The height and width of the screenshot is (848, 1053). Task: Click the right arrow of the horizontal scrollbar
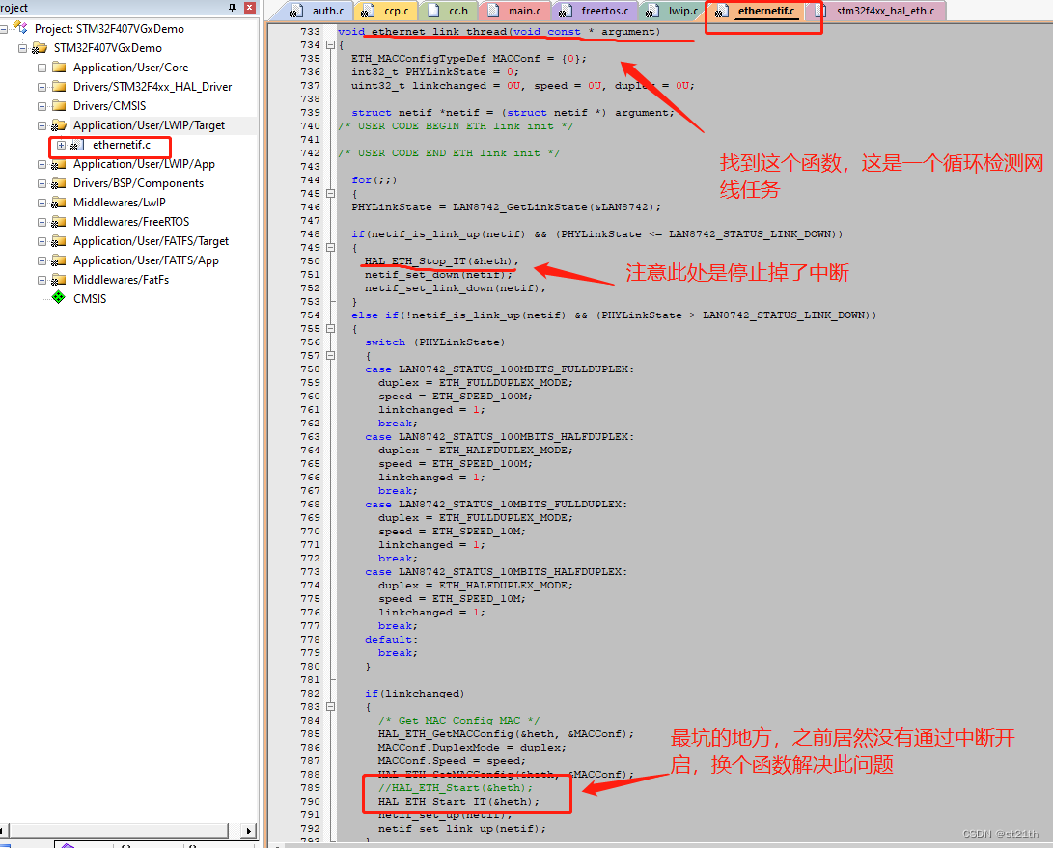pos(248,830)
